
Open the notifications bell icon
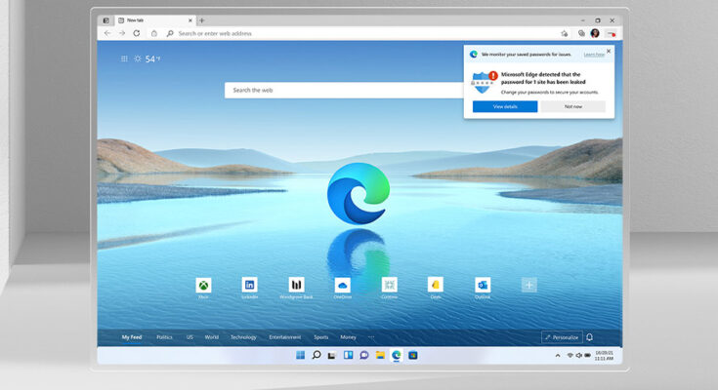pos(590,337)
